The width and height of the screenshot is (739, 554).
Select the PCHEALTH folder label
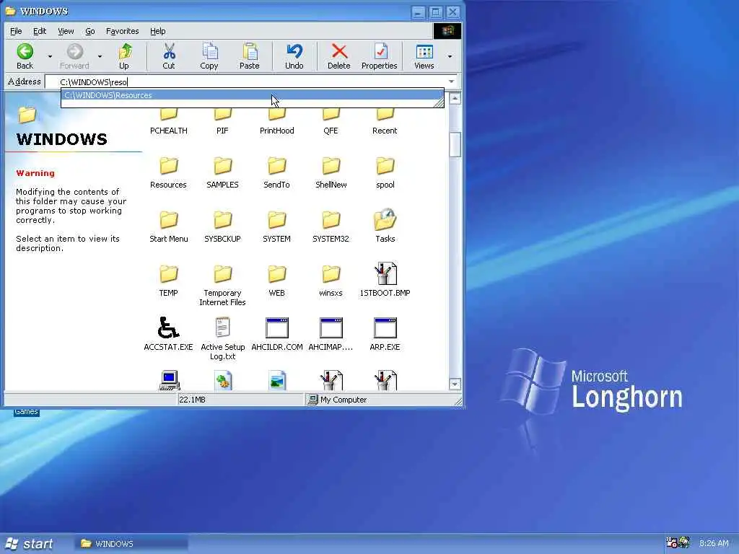[x=169, y=131]
